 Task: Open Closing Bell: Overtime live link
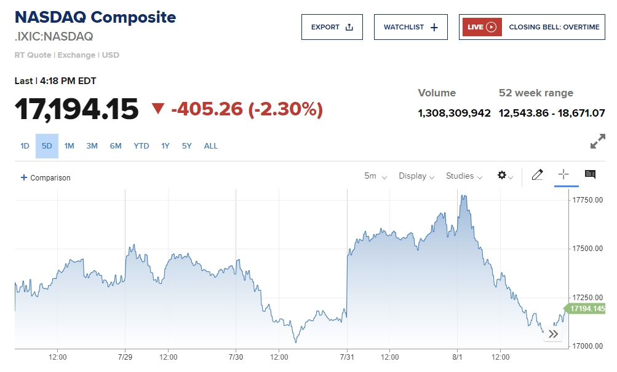tap(554, 27)
